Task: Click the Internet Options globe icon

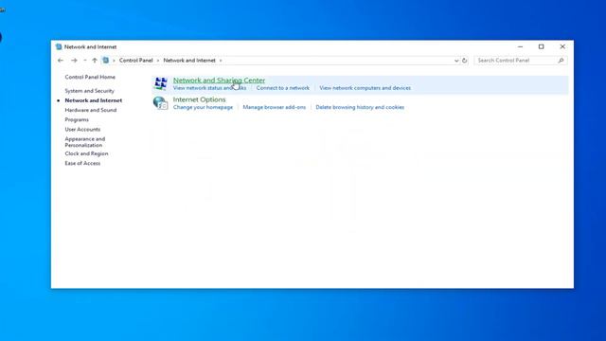Action: point(160,103)
